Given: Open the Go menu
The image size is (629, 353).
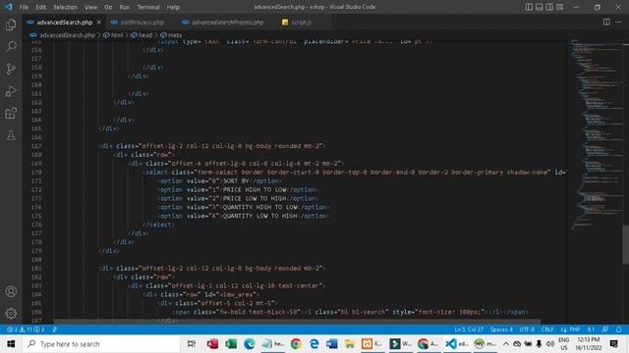Looking at the screenshot, I should pyautogui.click(x=108, y=7).
